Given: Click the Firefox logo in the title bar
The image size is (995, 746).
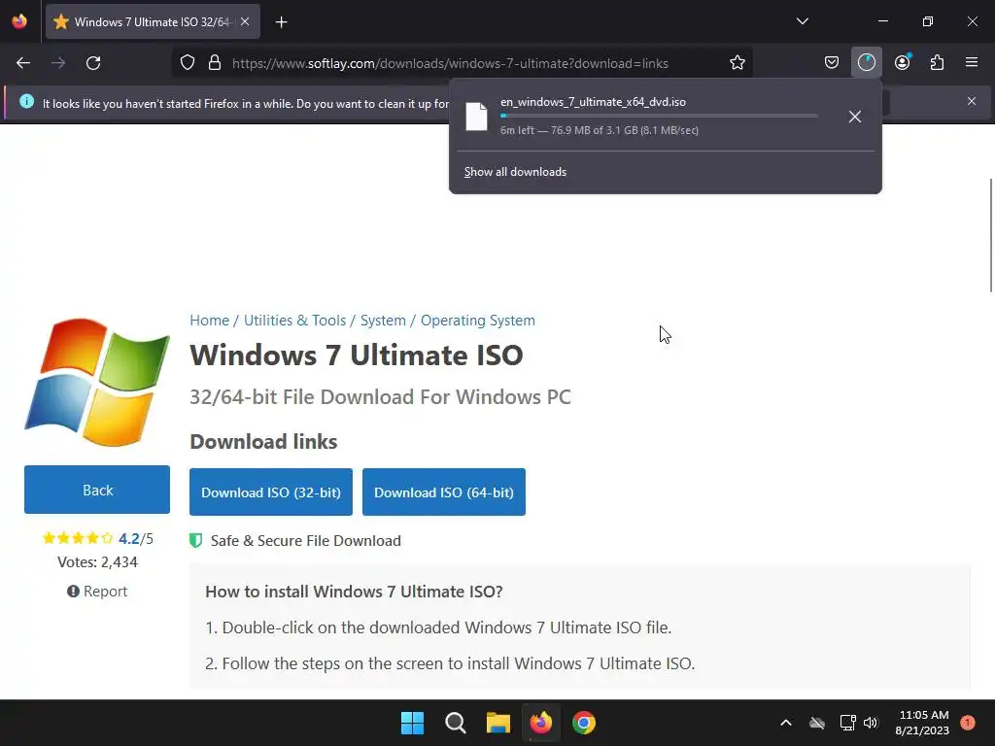Looking at the screenshot, I should (19, 21).
